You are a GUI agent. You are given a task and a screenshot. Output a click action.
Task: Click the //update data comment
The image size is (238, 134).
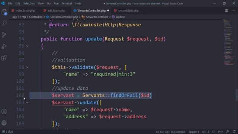(70, 89)
